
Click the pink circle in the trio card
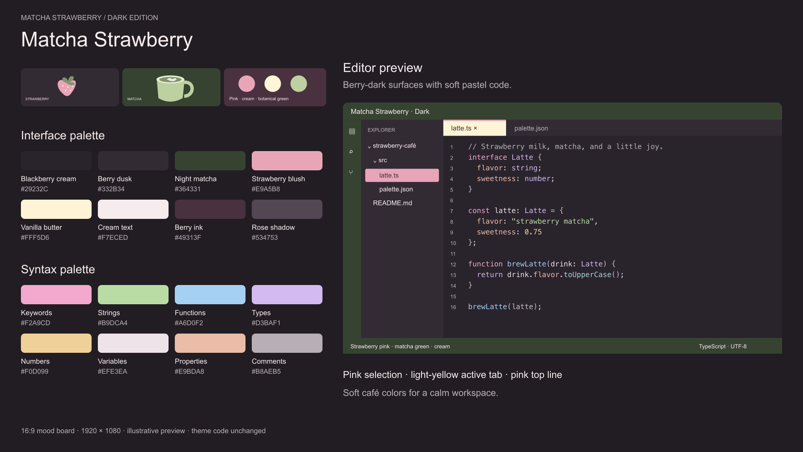coord(247,84)
